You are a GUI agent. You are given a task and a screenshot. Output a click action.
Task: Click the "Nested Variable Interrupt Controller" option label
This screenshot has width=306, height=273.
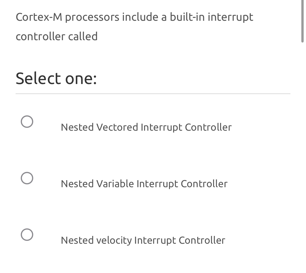click(144, 184)
